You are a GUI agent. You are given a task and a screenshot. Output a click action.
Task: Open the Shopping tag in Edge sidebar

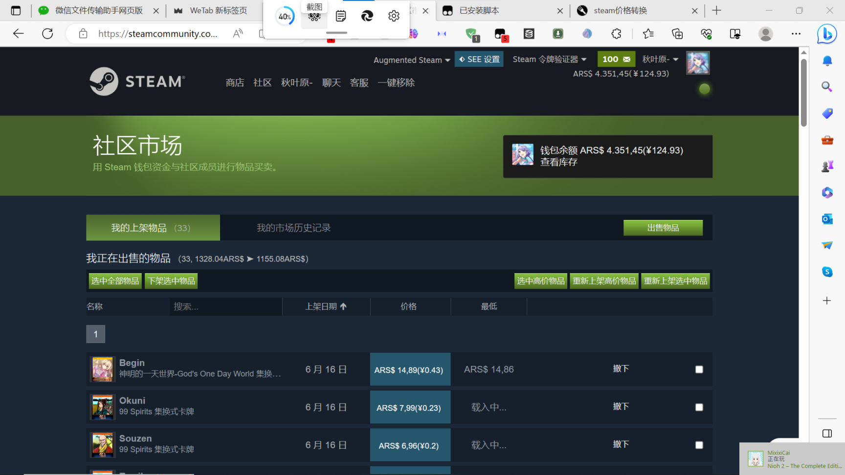[827, 113]
